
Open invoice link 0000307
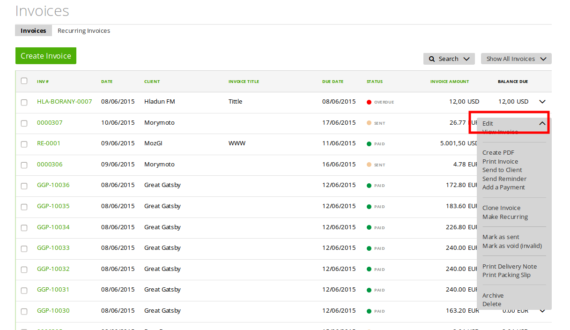(x=50, y=122)
